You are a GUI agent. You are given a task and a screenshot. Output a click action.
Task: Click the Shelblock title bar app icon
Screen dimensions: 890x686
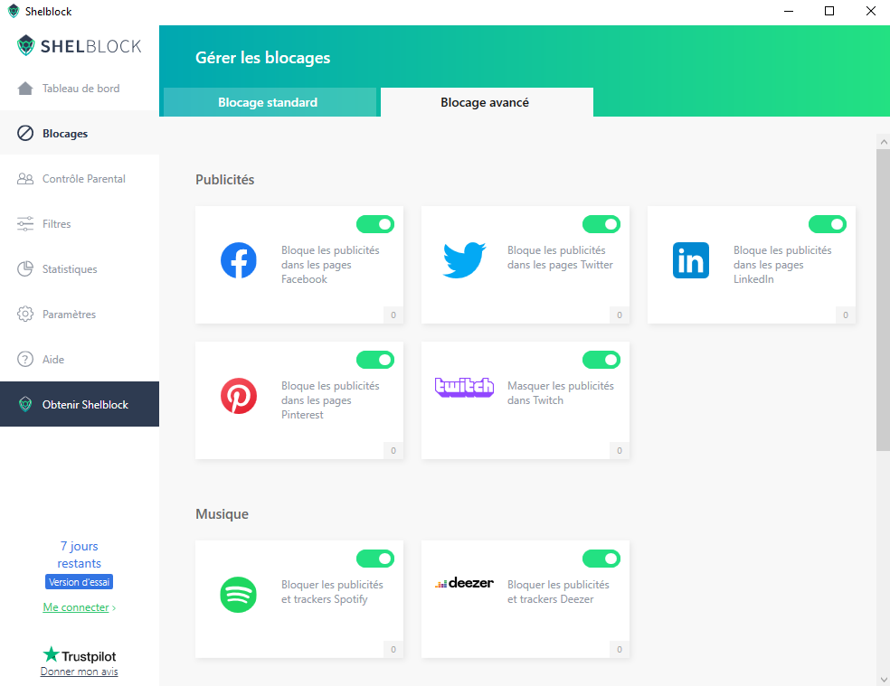pyautogui.click(x=14, y=12)
